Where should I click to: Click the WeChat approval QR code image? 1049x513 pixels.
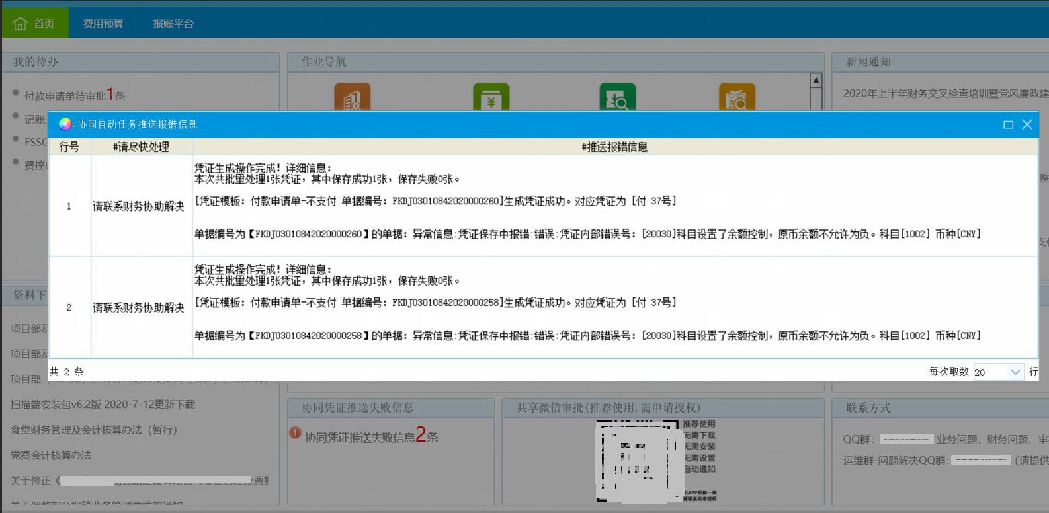point(638,460)
